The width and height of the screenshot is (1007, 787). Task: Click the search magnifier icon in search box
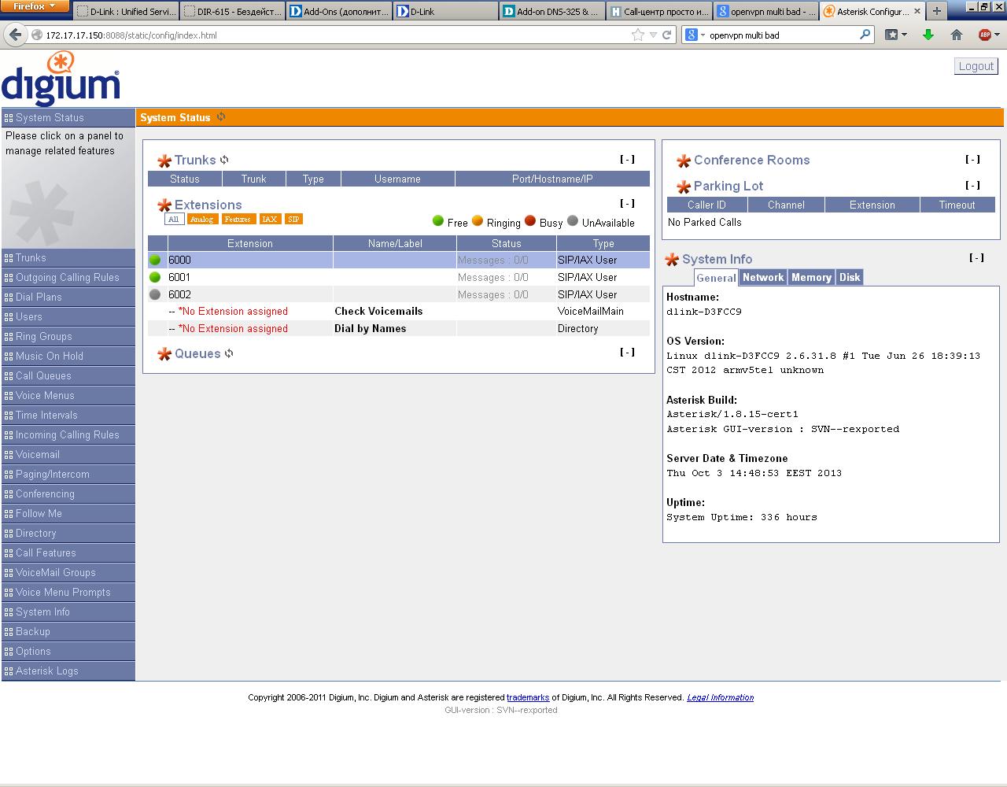(x=865, y=35)
